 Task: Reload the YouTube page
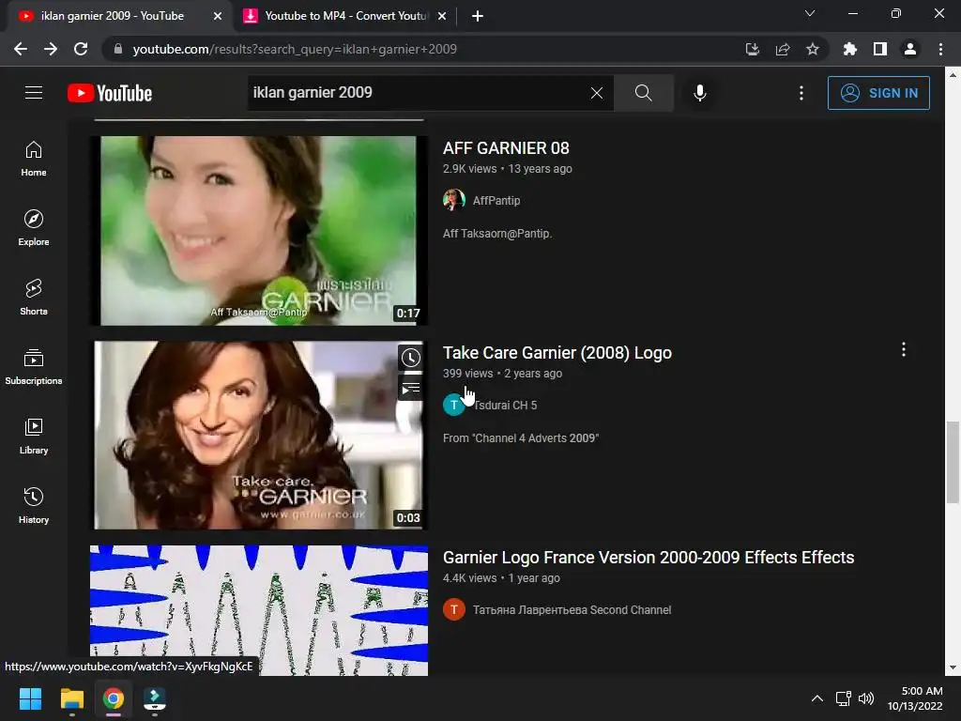coord(81,49)
